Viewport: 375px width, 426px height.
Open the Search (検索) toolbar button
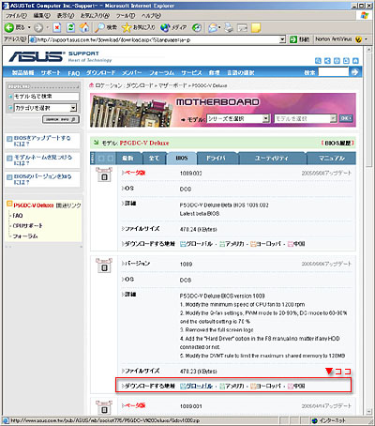[106, 28]
